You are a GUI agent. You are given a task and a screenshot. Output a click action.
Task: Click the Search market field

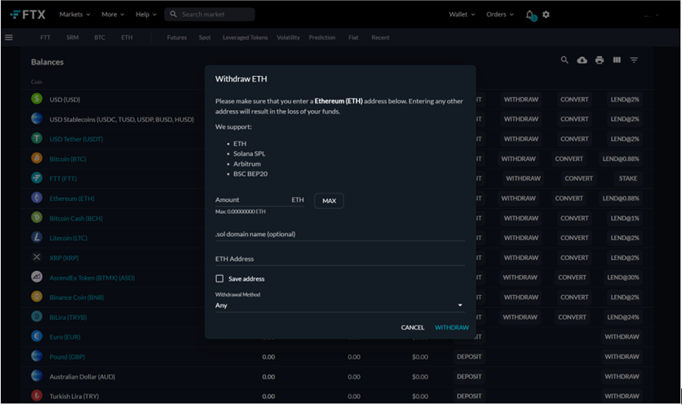[x=209, y=14]
